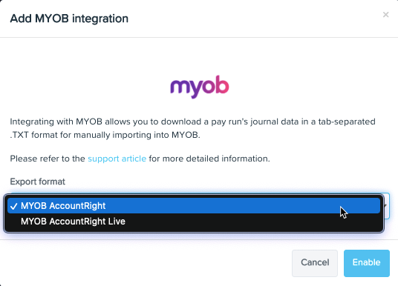
Task: Click the word 'Live' in the second option
Action: coord(117,222)
